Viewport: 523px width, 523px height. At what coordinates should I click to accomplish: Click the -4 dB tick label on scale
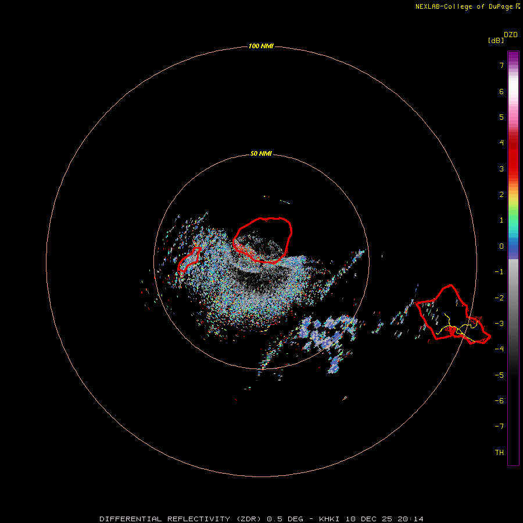pyautogui.click(x=499, y=349)
